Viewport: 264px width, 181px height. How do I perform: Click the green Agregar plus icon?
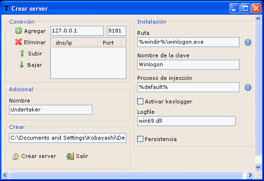[18, 31]
